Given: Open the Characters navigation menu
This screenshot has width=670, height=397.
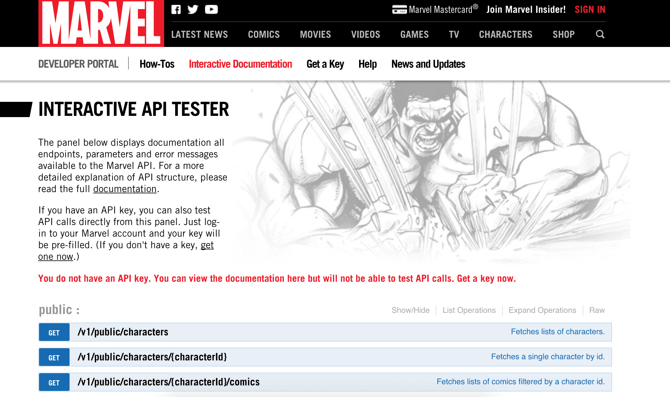Looking at the screenshot, I should click(505, 34).
